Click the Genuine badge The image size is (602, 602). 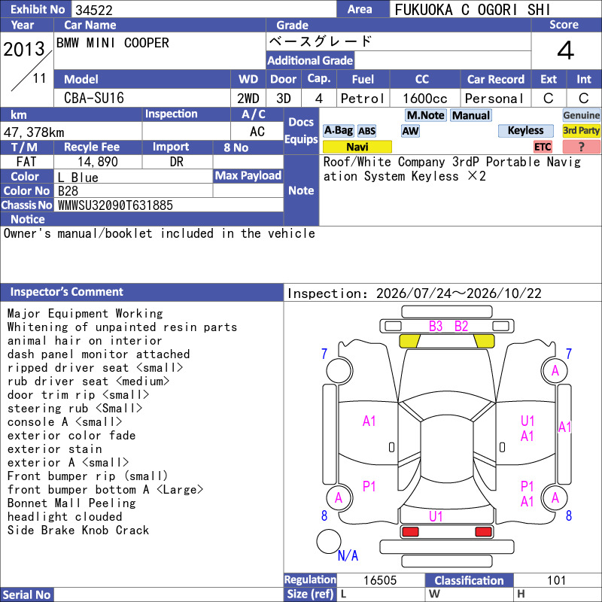pos(581,115)
